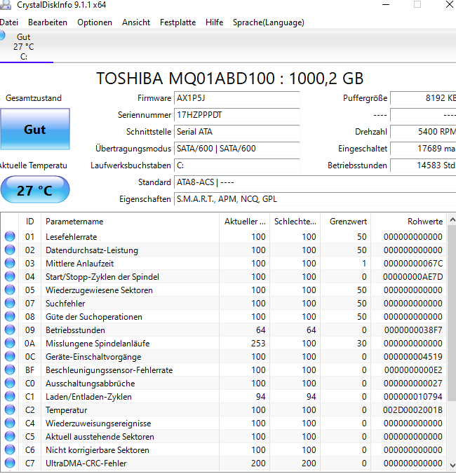This screenshot has width=456, height=474.
Task: Click the Rohwerte column header
Action: [409, 222]
